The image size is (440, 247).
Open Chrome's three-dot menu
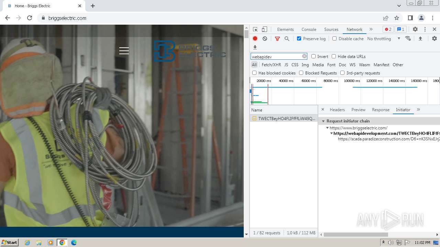pyautogui.click(x=432, y=18)
